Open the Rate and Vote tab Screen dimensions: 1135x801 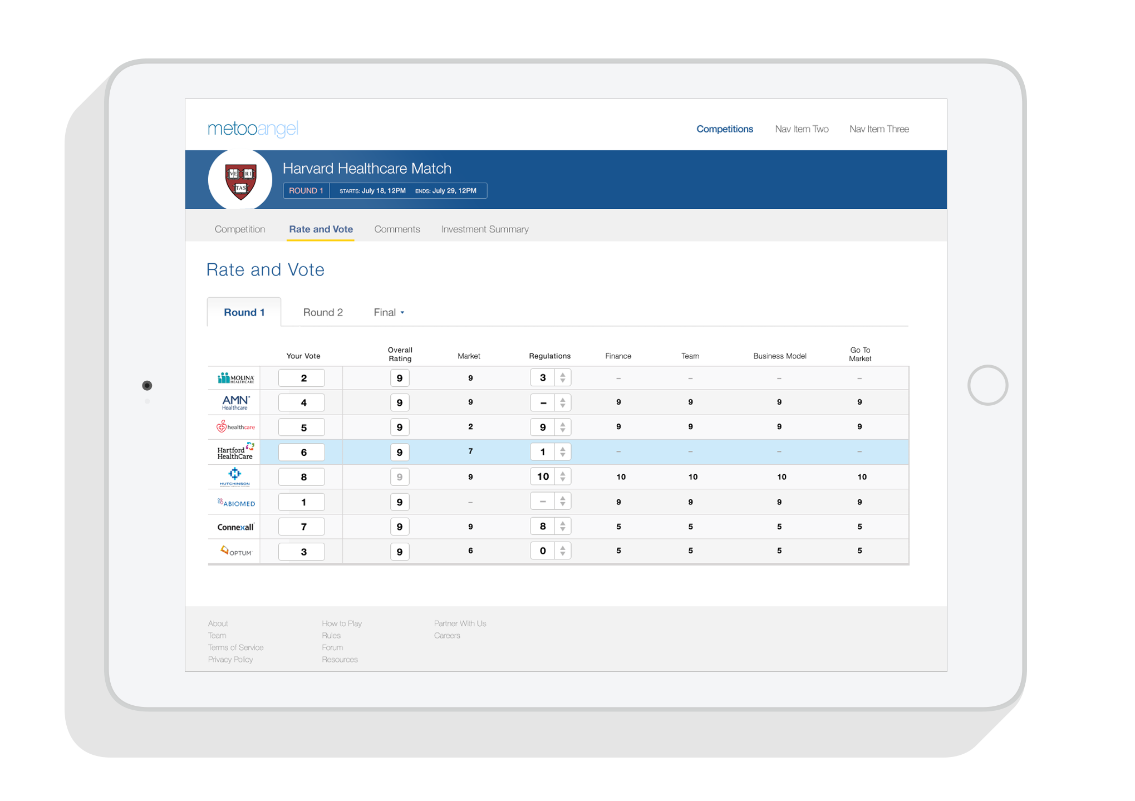tap(321, 229)
